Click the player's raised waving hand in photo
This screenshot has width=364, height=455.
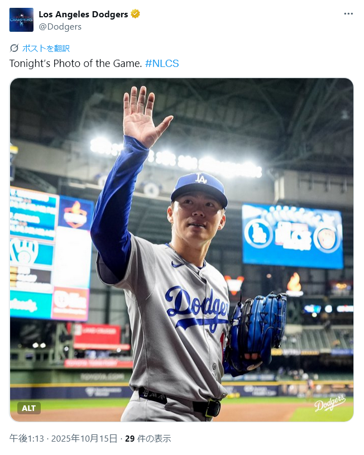click(143, 116)
